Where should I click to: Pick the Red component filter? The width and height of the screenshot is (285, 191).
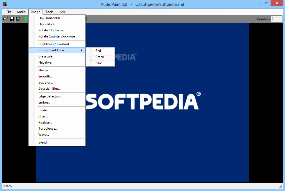click(100, 51)
